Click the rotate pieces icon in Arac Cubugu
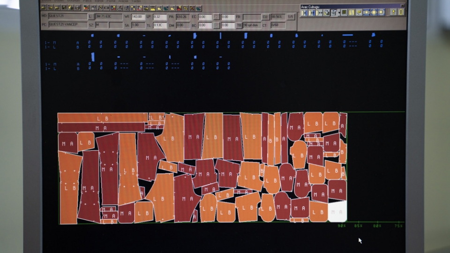 point(326,13)
